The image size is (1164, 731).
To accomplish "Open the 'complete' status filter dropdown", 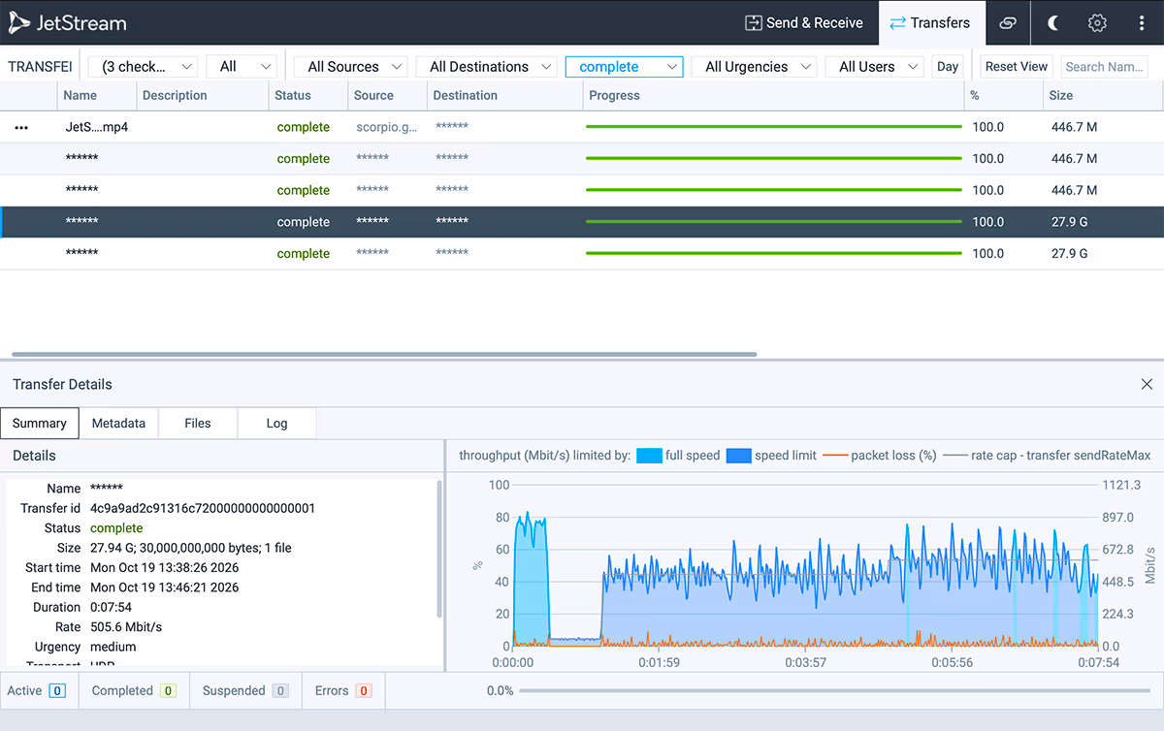I will 624,67.
